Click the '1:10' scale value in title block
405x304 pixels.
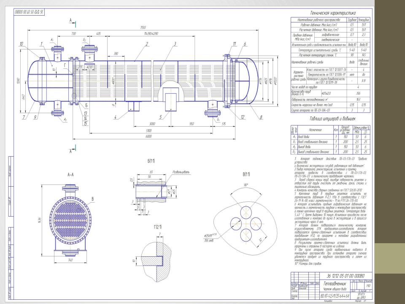(x=368, y=286)
